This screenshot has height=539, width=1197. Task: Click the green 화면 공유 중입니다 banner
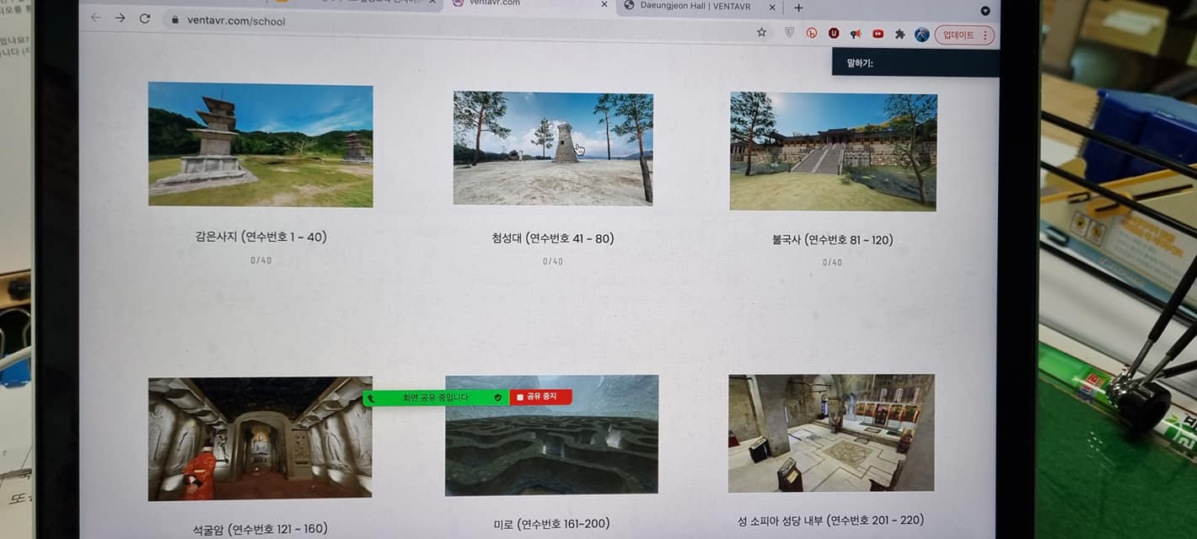click(x=435, y=398)
